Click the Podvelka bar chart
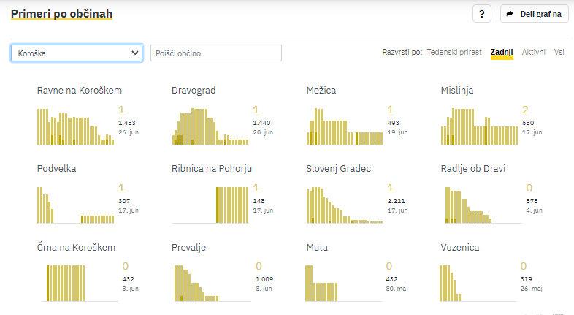 76,204
